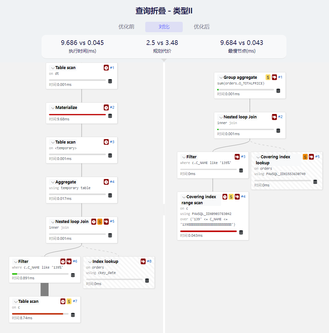The width and height of the screenshot is (329, 333).
Task: Click the red time bar on Materialize node
Action: tap(77, 115)
